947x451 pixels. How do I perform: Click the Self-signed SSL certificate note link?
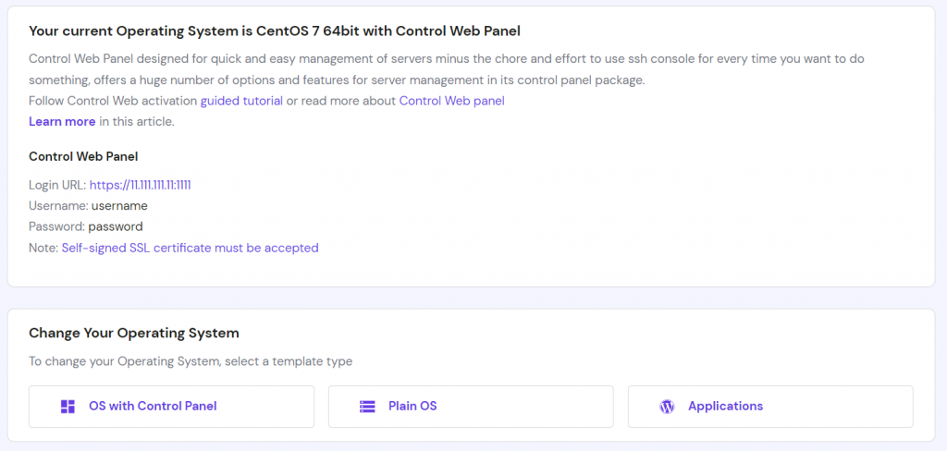point(190,248)
